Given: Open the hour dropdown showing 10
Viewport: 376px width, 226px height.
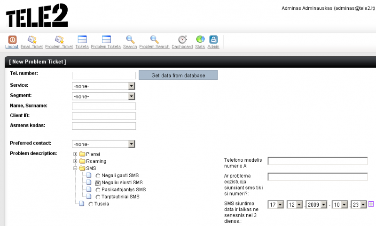Looking at the screenshot, I should click(340, 205).
